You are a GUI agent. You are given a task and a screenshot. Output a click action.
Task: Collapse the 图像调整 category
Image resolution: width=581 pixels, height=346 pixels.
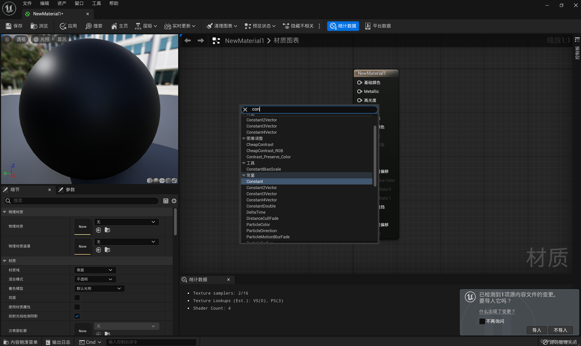click(244, 138)
